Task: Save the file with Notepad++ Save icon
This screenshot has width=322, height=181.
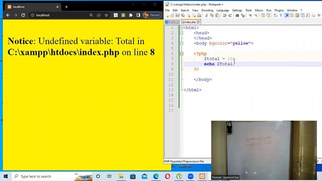Action: 178,16
